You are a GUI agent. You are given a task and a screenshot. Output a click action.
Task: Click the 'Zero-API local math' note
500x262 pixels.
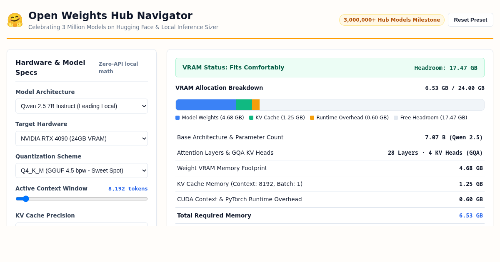[118, 68]
